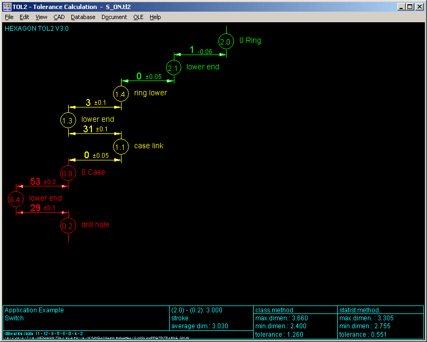Open the Help menu
The height and width of the screenshot is (342, 427).
pyautogui.click(x=155, y=17)
